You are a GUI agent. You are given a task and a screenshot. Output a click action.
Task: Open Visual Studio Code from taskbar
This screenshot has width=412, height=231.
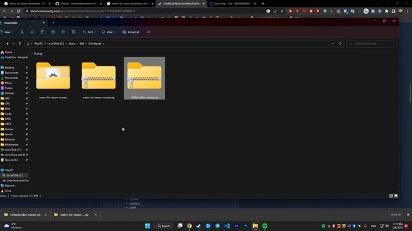(x=227, y=226)
